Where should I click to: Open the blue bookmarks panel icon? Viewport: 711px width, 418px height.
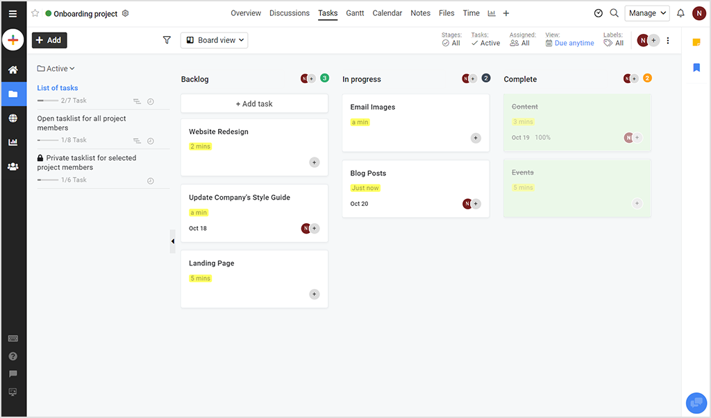pyautogui.click(x=696, y=67)
